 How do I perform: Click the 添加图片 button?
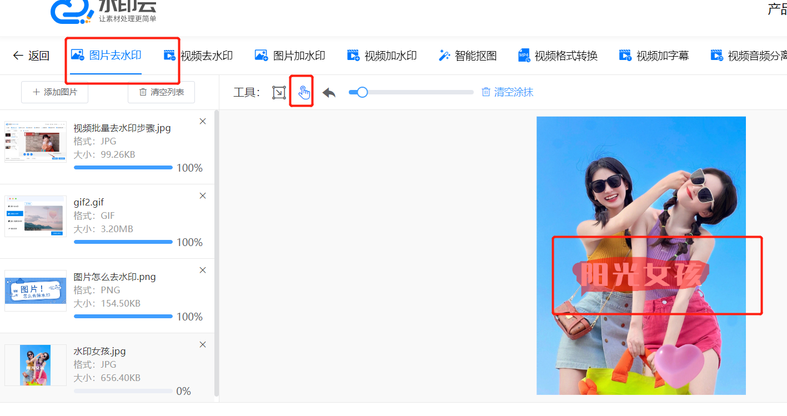click(54, 92)
